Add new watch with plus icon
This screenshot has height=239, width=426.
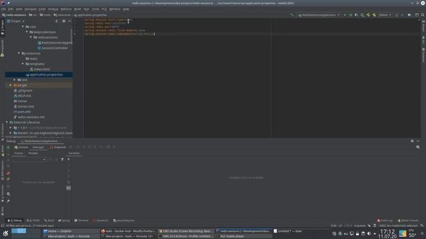69,159
